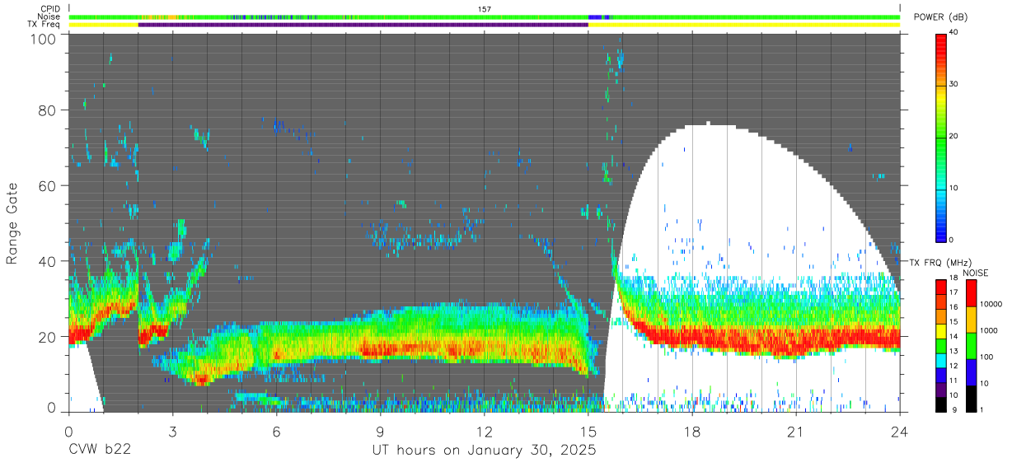Click the POWER (dB) legend title
Viewport: 1012px width, 467px height.
[x=941, y=17]
